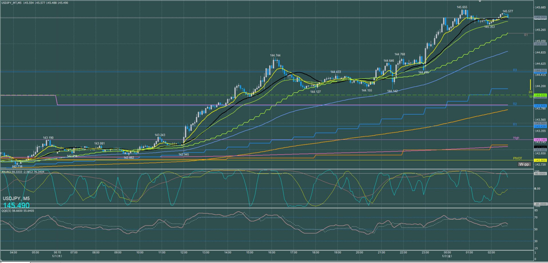The image size is (548, 263).
Task: Click the 00:00 marker on time axis
Action: point(447,252)
